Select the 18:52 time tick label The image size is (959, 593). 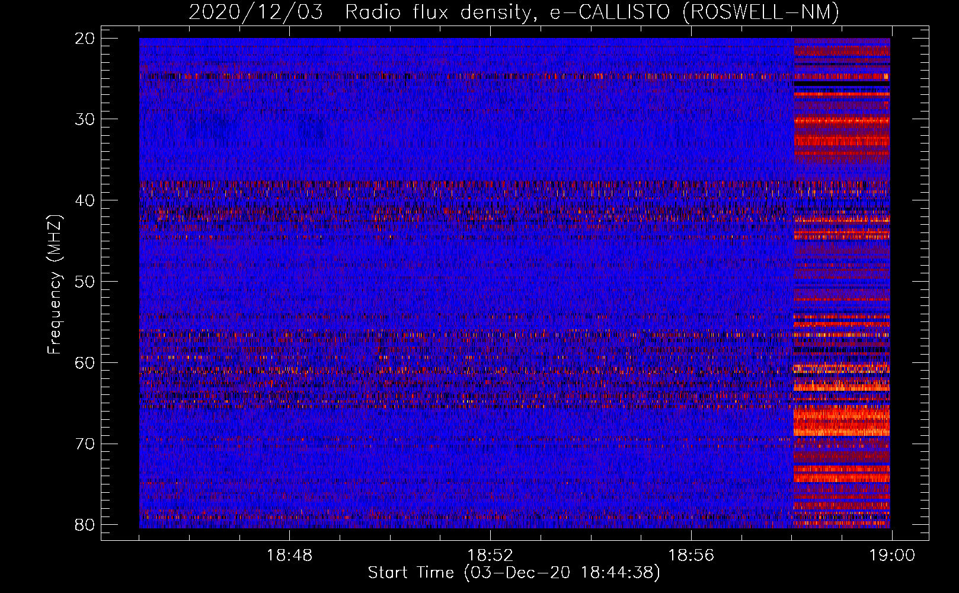(x=490, y=556)
